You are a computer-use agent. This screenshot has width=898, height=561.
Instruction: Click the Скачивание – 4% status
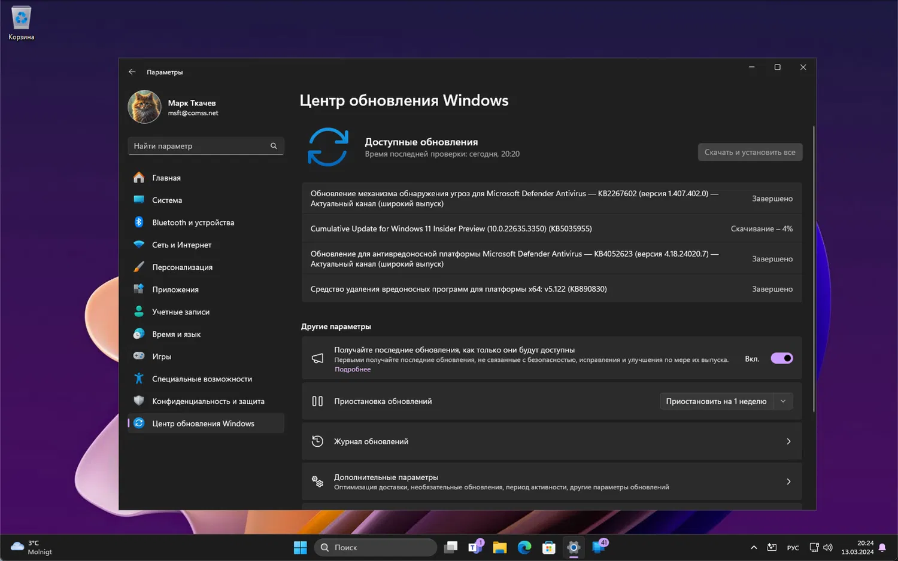pyautogui.click(x=762, y=229)
